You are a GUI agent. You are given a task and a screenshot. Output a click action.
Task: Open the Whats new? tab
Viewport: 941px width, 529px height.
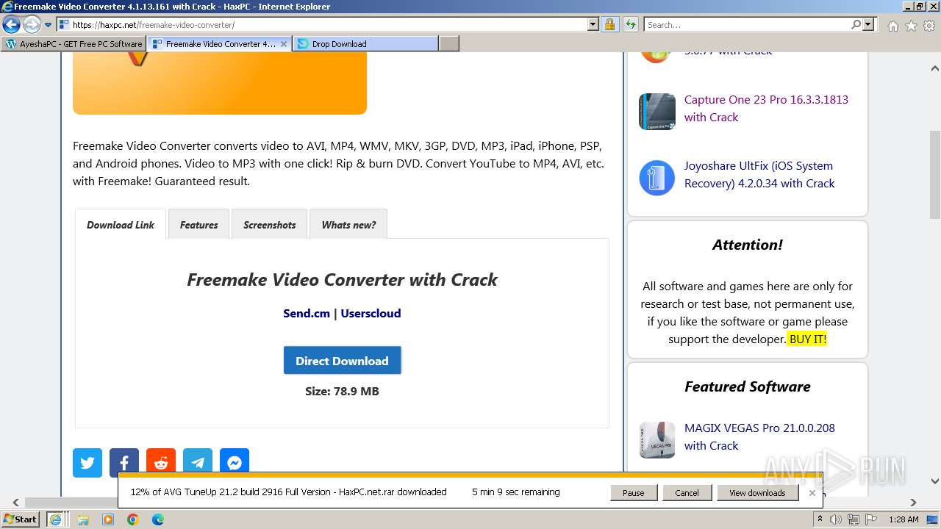[348, 225]
